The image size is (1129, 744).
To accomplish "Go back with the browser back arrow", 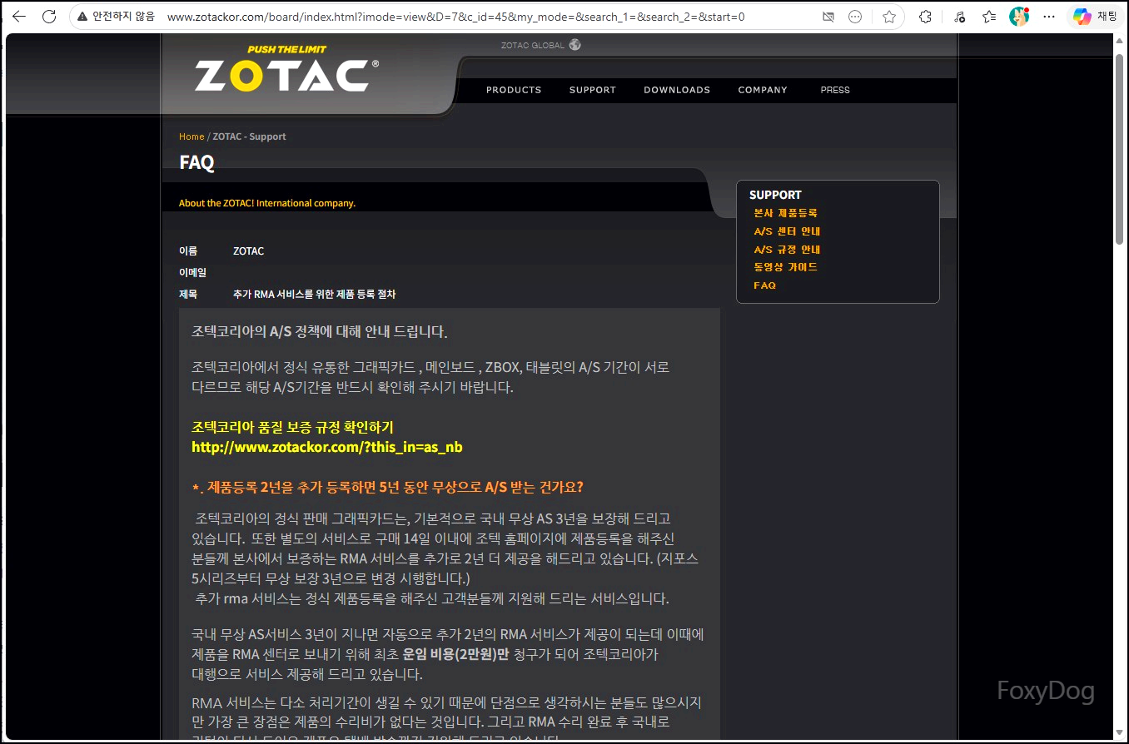I will point(18,17).
